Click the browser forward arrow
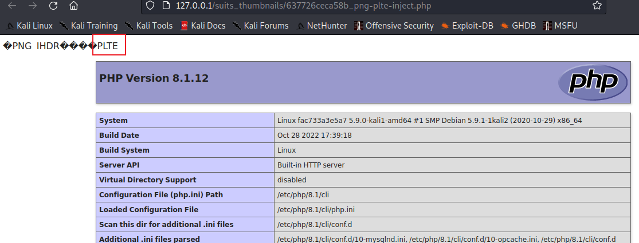The image size is (639, 243). (33, 6)
